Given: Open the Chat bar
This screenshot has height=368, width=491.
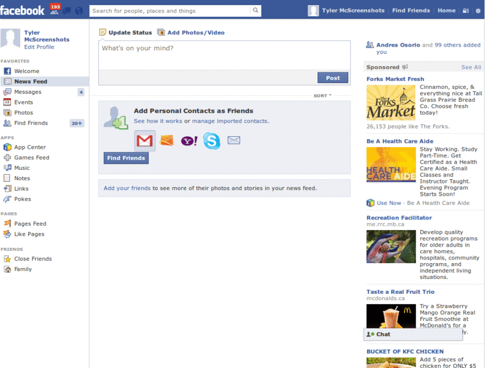Looking at the screenshot, I should 412,334.
